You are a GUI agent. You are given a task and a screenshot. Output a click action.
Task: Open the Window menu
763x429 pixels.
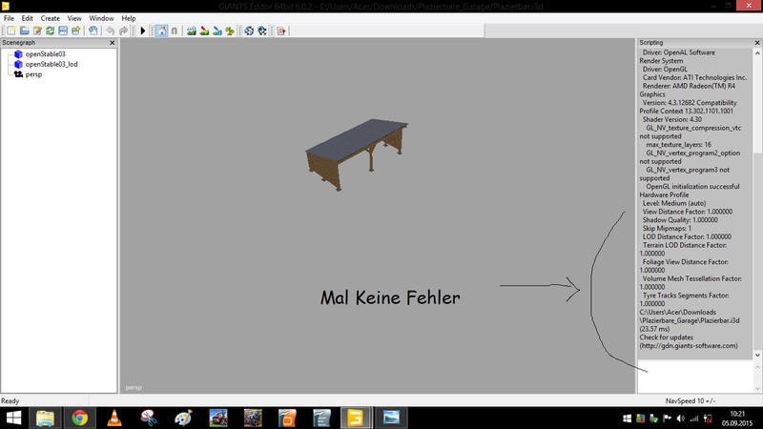point(100,18)
